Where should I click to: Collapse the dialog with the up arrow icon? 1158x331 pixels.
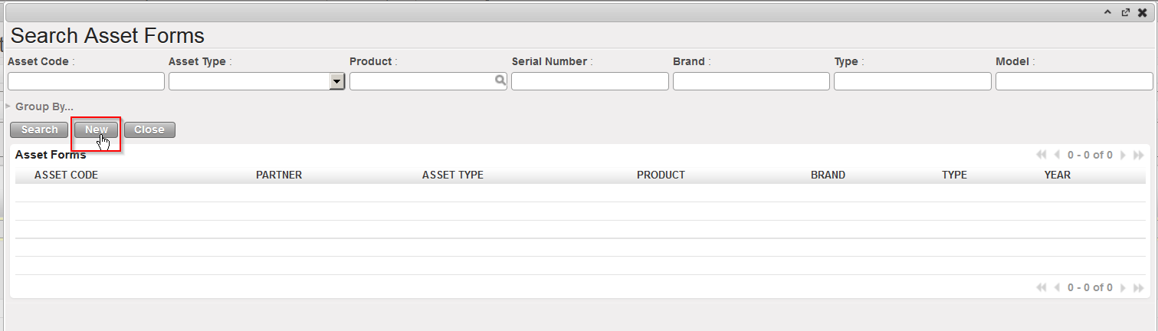pyautogui.click(x=1107, y=12)
